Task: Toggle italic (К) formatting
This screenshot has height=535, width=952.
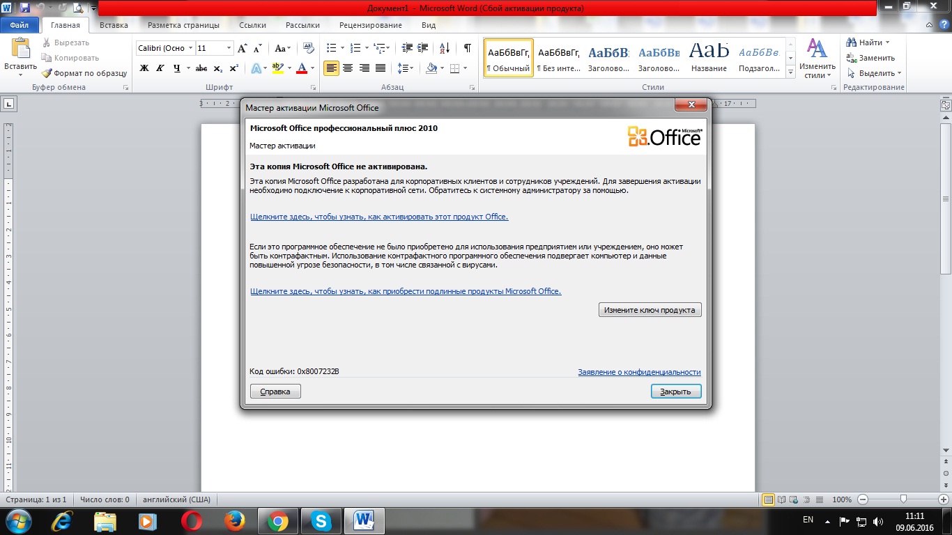Action: point(160,68)
